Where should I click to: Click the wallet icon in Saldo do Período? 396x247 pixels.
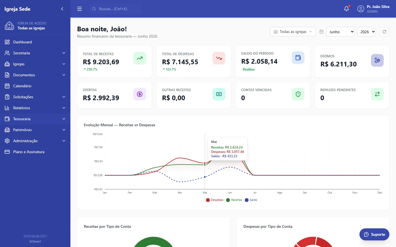point(298,58)
